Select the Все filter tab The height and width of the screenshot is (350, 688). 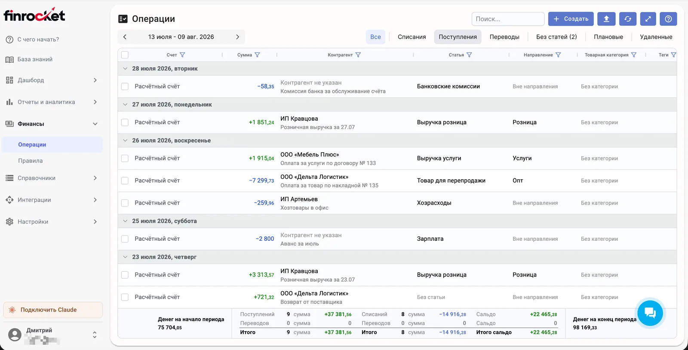375,37
